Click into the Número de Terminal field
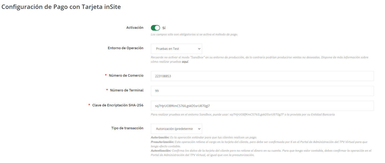 click(262, 91)
